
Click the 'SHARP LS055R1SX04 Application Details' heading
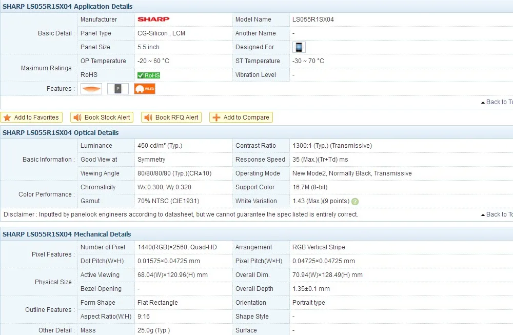(67, 7)
